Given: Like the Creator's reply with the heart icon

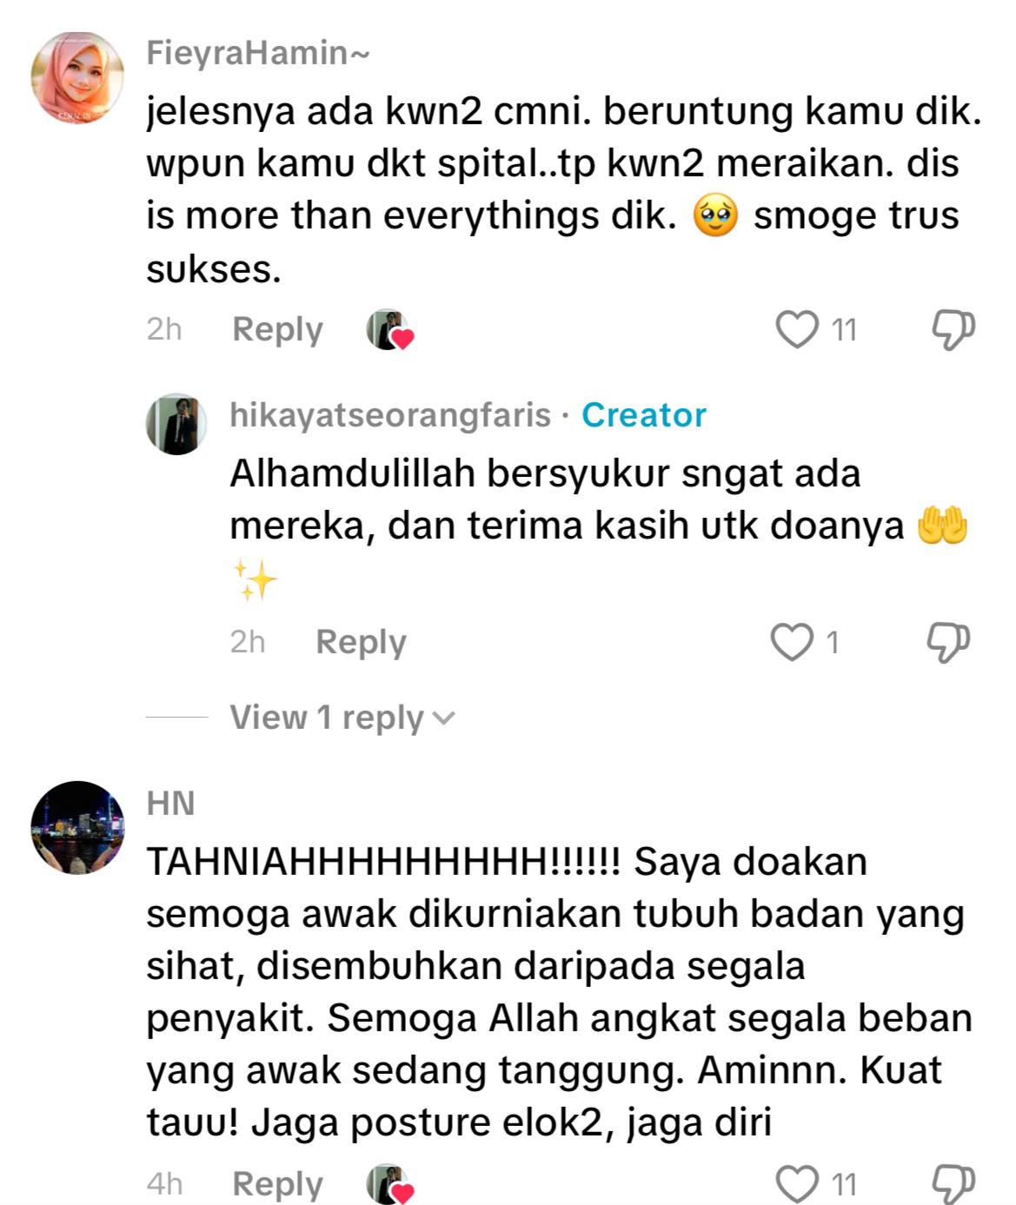Looking at the screenshot, I should coord(792,642).
